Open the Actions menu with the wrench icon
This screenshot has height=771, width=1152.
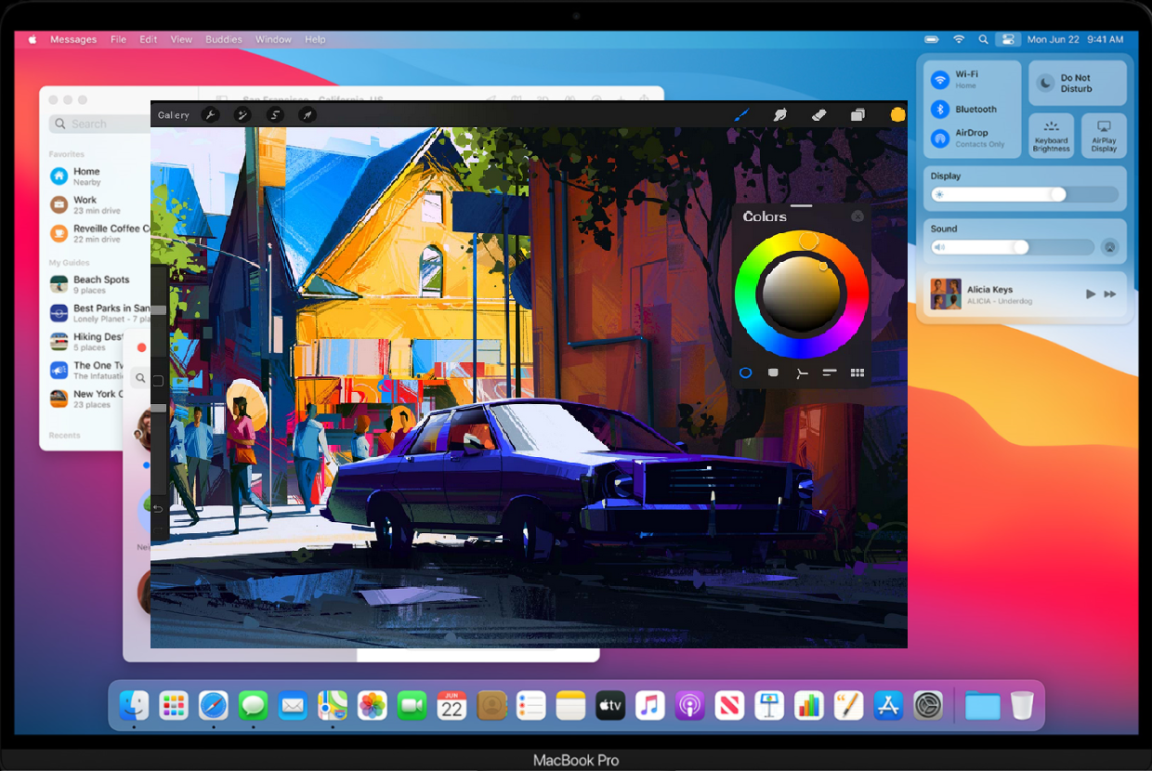[x=212, y=114]
